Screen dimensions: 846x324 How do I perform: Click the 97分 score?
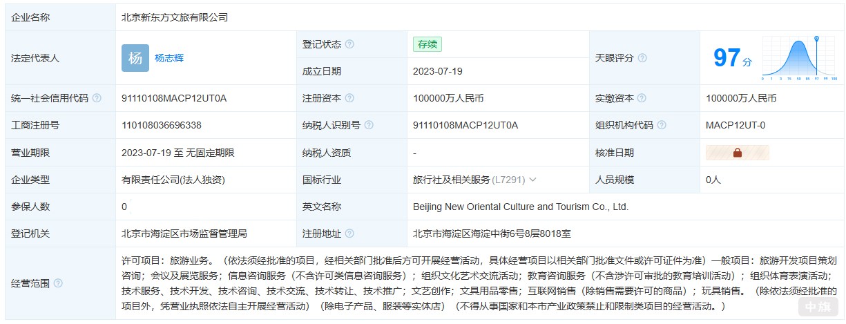(733, 58)
